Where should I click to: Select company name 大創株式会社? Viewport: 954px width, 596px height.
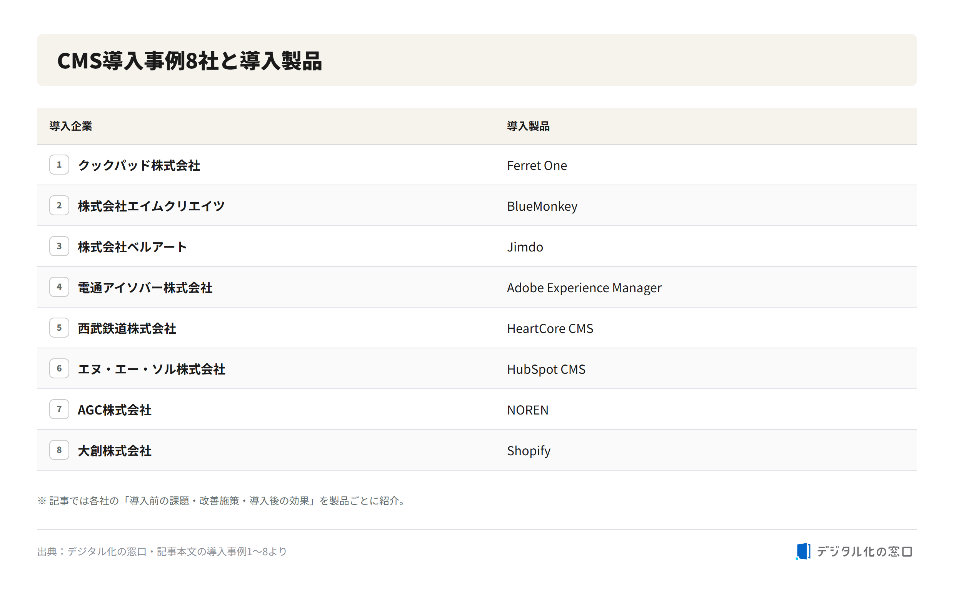(114, 451)
